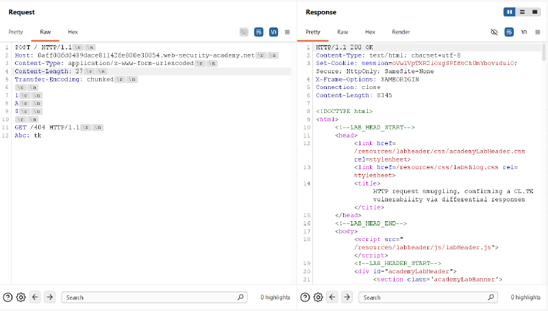Open search settings gear under Response panel
Viewport: 548px width, 311px height.
(318, 297)
